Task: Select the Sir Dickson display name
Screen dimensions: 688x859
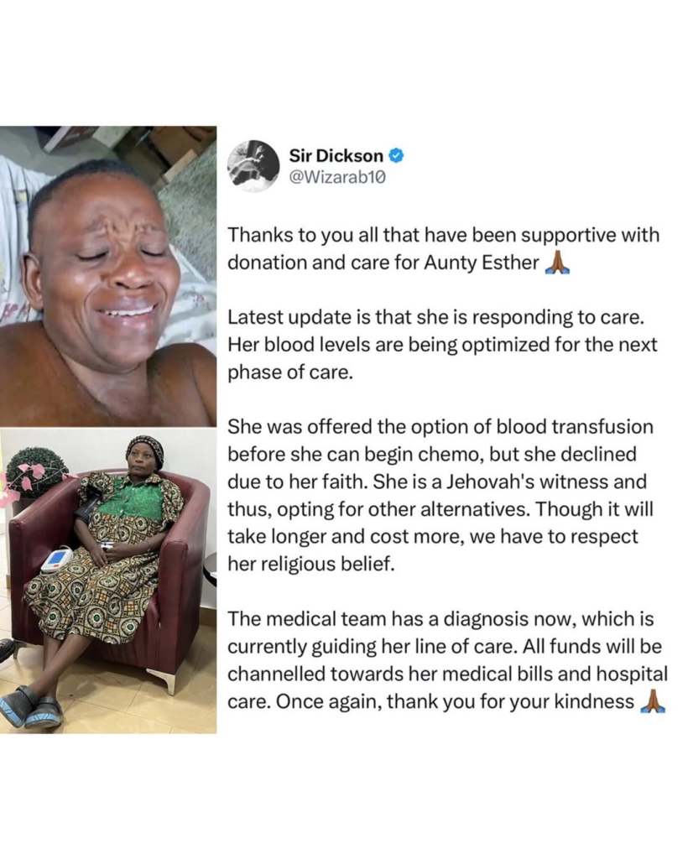Action: point(336,155)
